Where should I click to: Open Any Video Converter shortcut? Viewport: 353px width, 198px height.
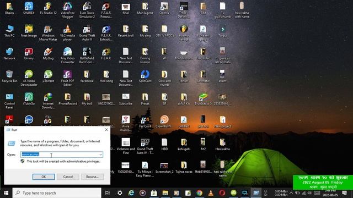67,56
